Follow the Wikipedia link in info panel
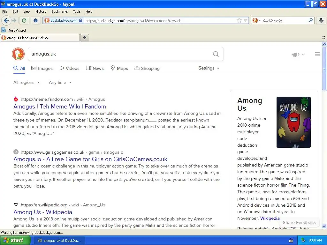 pos(270,218)
